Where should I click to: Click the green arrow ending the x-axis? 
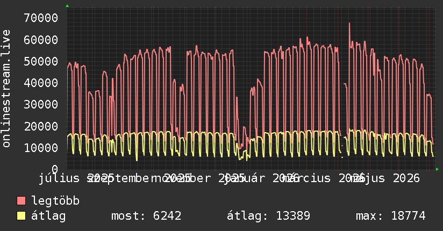point(437,169)
